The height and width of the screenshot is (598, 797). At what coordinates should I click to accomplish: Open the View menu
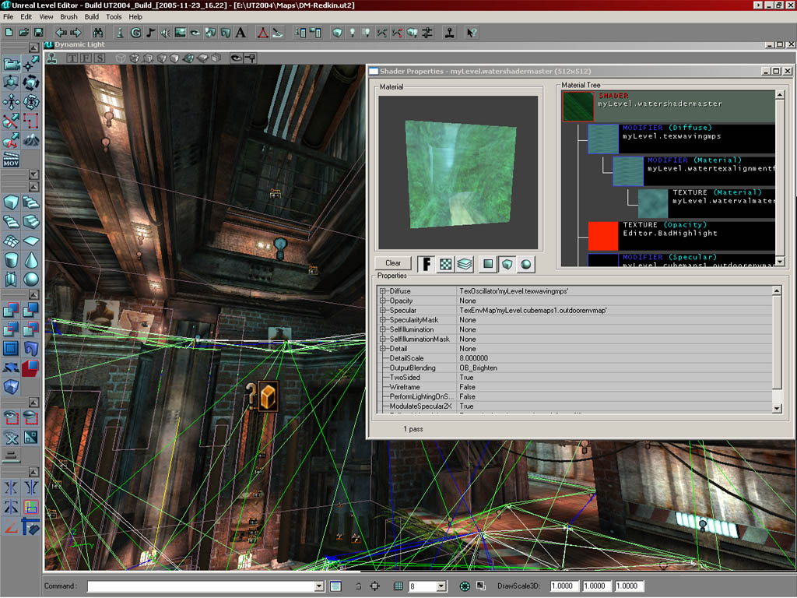(x=46, y=17)
